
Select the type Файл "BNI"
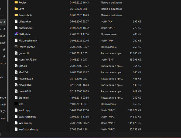107,60
